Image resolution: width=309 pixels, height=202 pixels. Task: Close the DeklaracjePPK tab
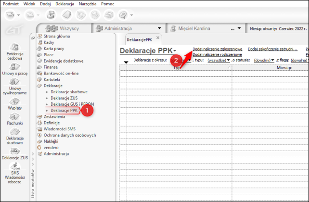tap(158, 38)
